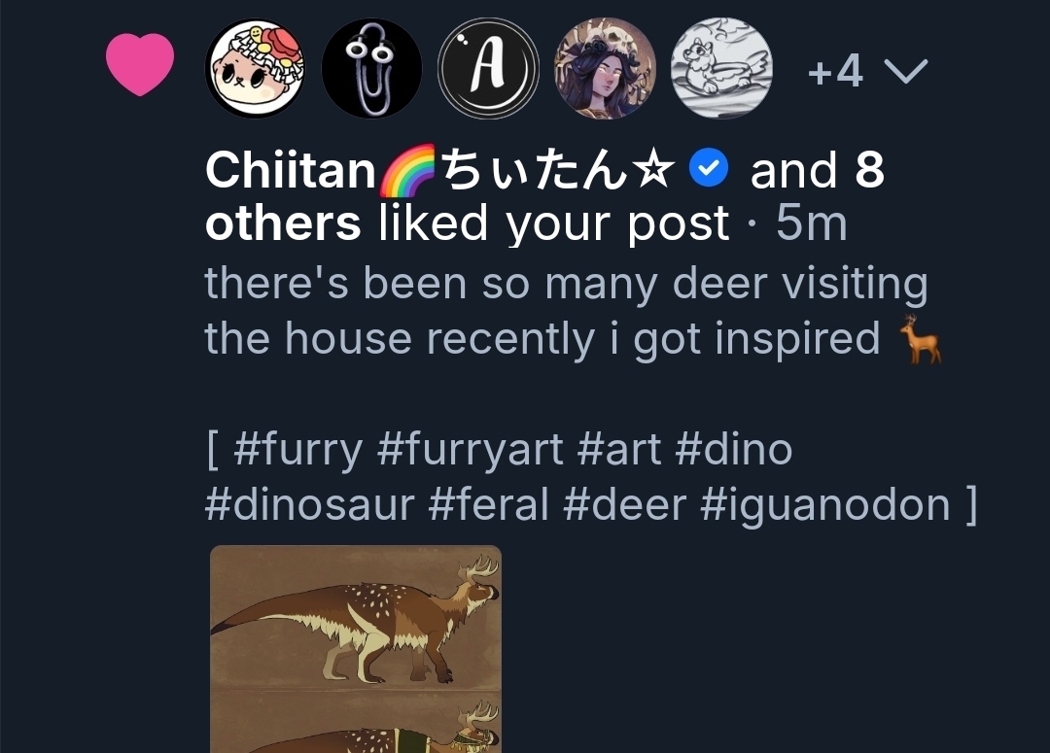Open the #dino hashtag
This screenshot has width=1050, height=753.
click(734, 450)
